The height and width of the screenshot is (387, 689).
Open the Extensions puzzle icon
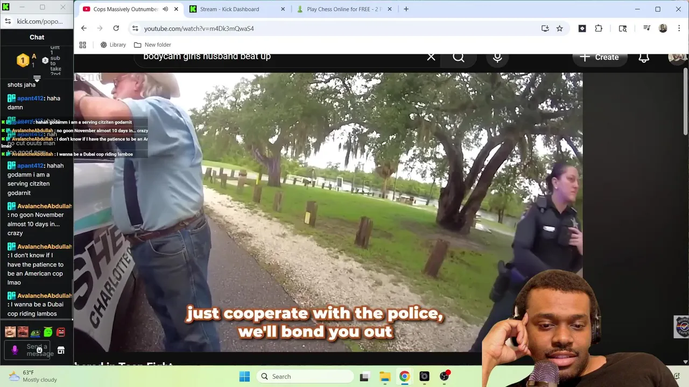click(x=599, y=28)
